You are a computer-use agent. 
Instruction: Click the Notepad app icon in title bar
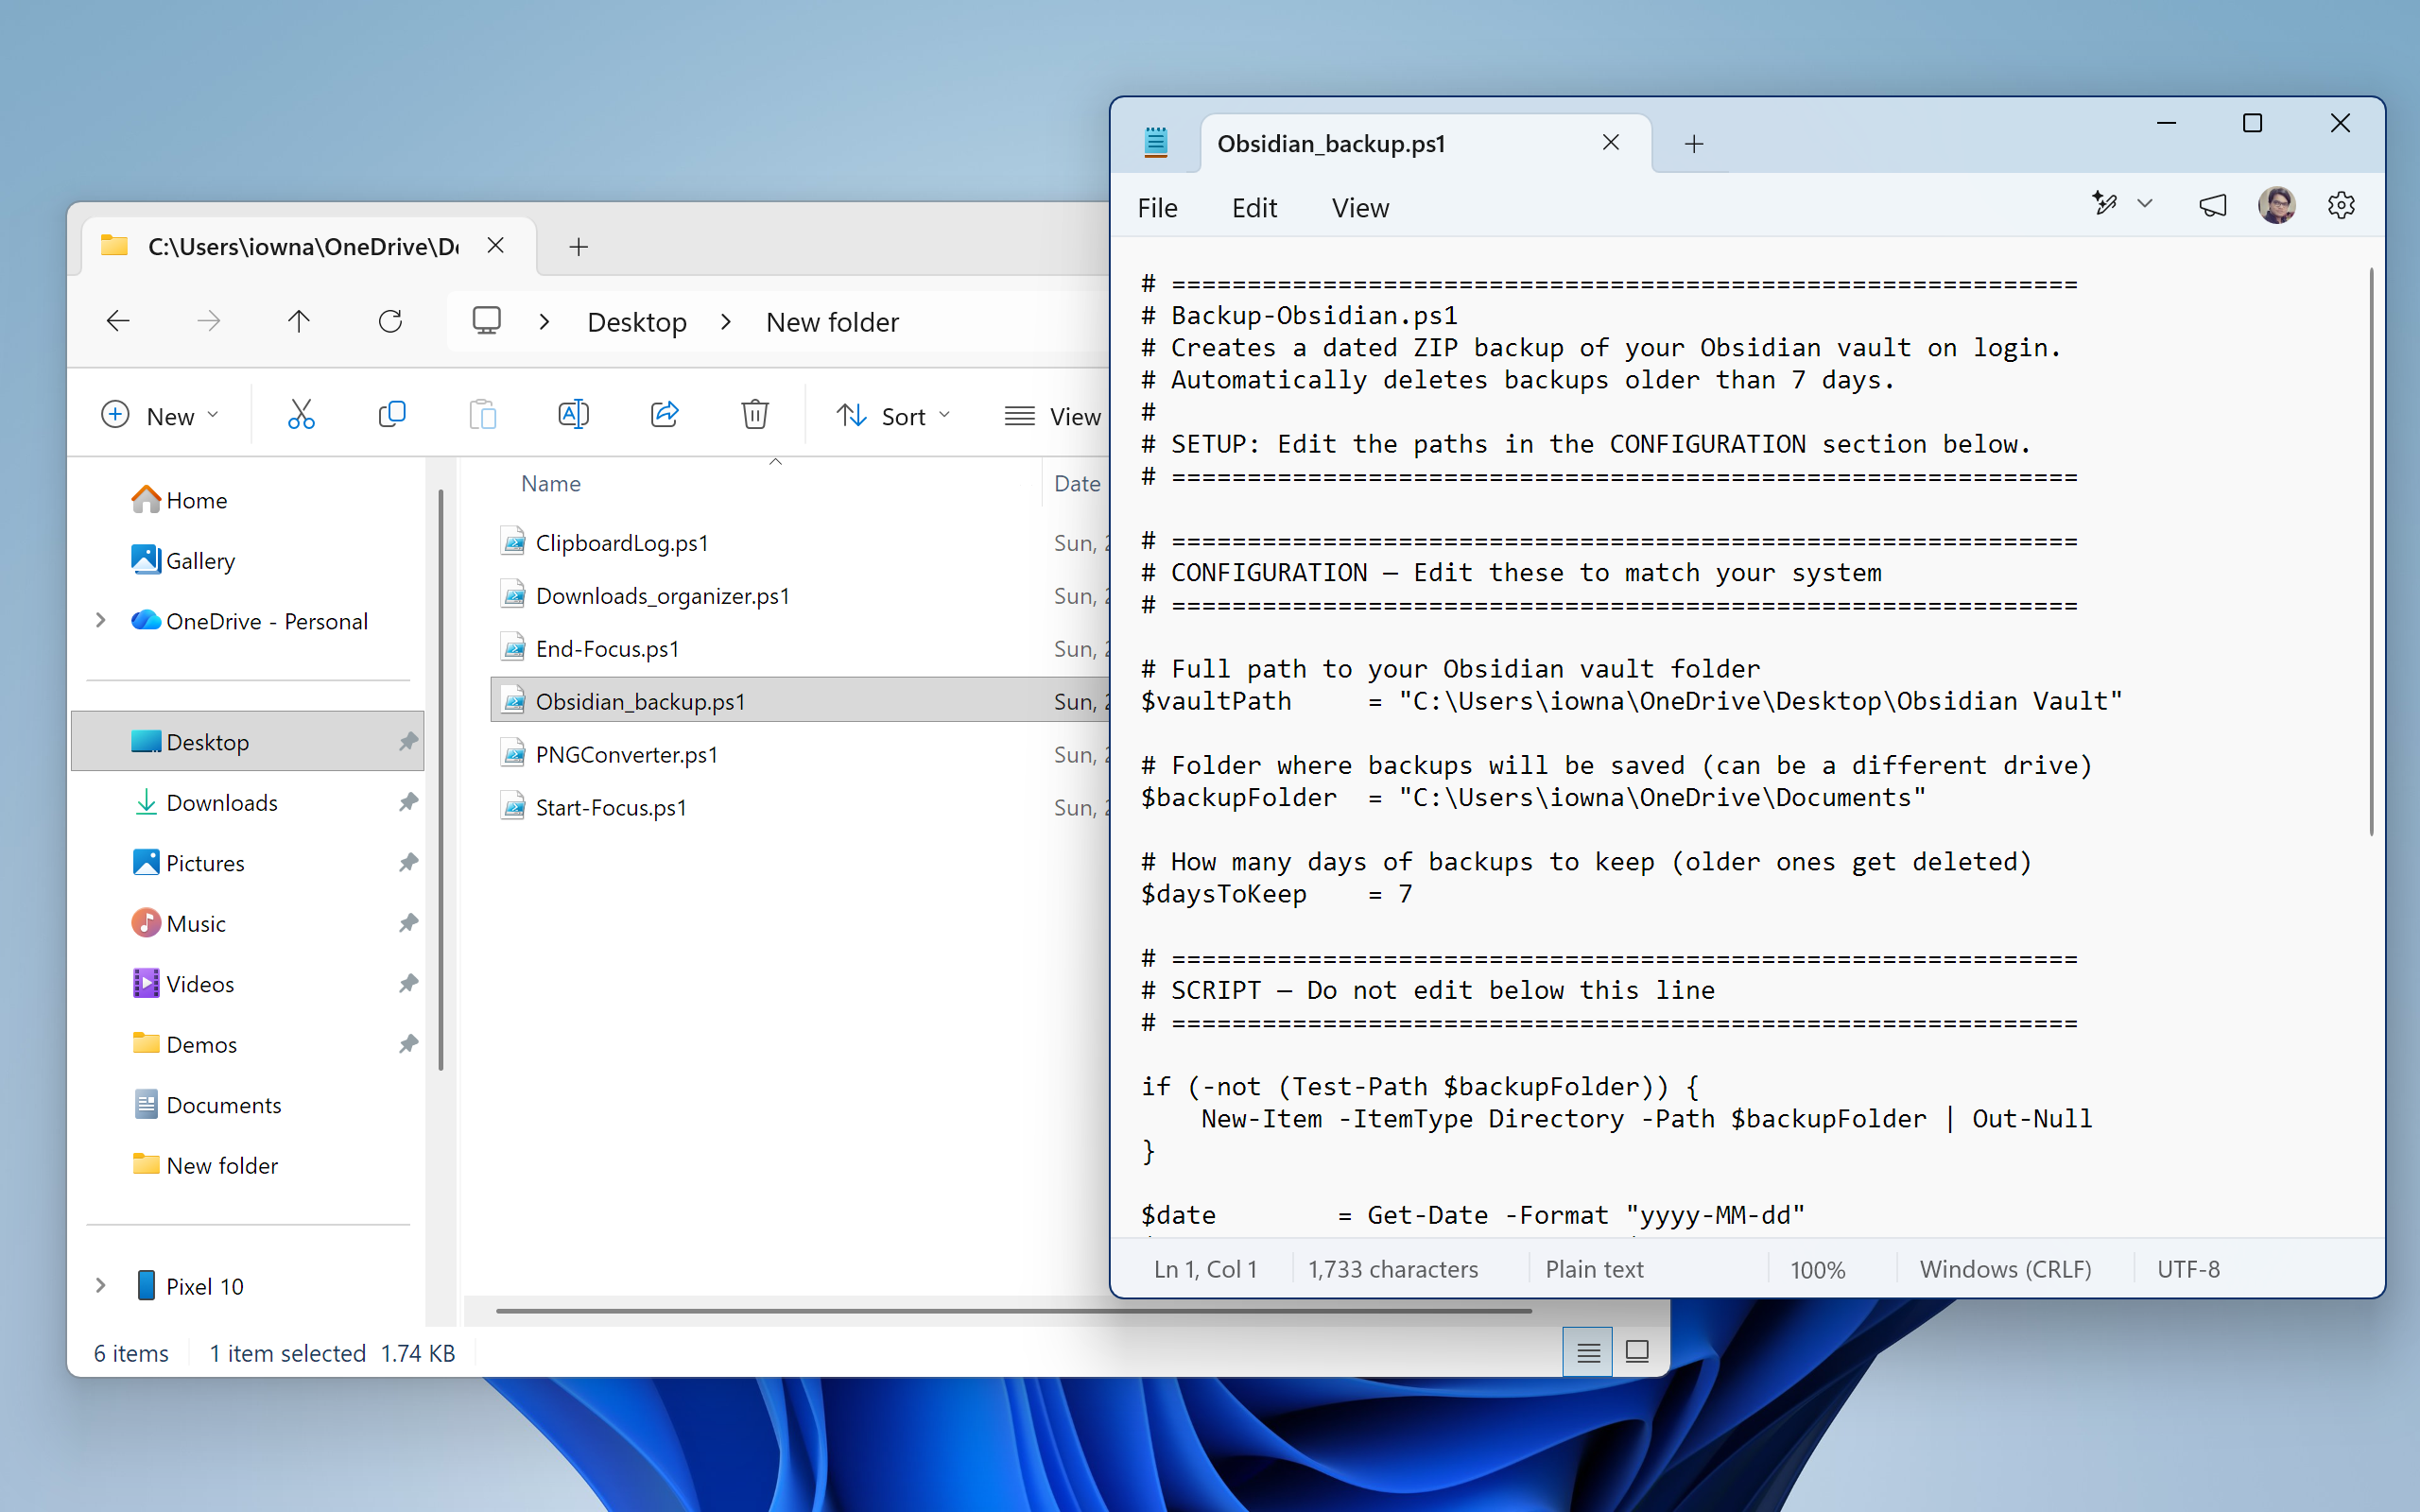(1156, 143)
